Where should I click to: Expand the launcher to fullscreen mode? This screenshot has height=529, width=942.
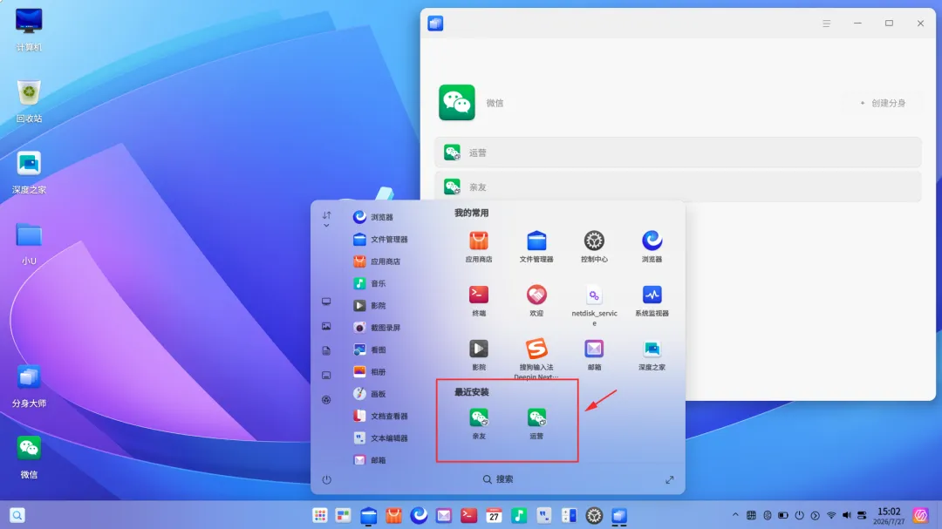tap(669, 480)
